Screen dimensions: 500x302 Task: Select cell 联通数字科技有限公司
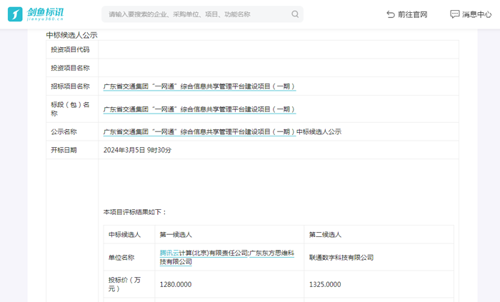coord(341,258)
